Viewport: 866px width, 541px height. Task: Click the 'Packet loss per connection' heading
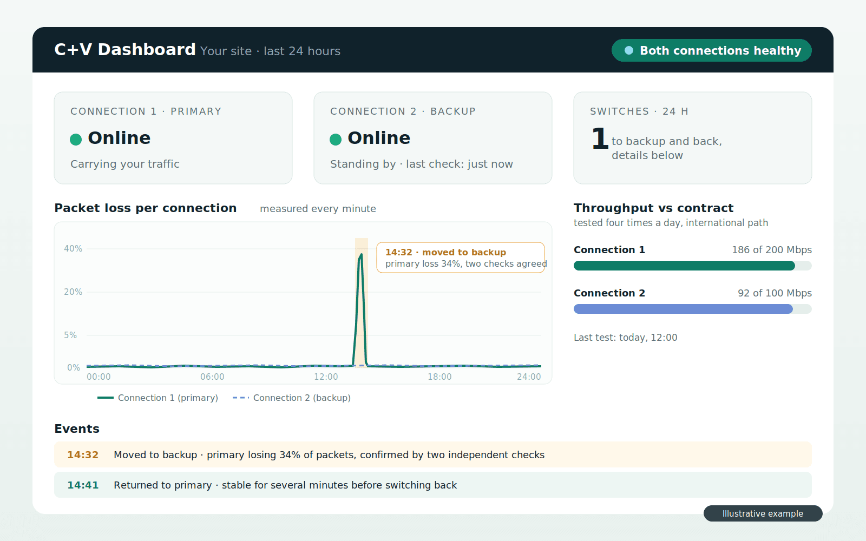[146, 208]
